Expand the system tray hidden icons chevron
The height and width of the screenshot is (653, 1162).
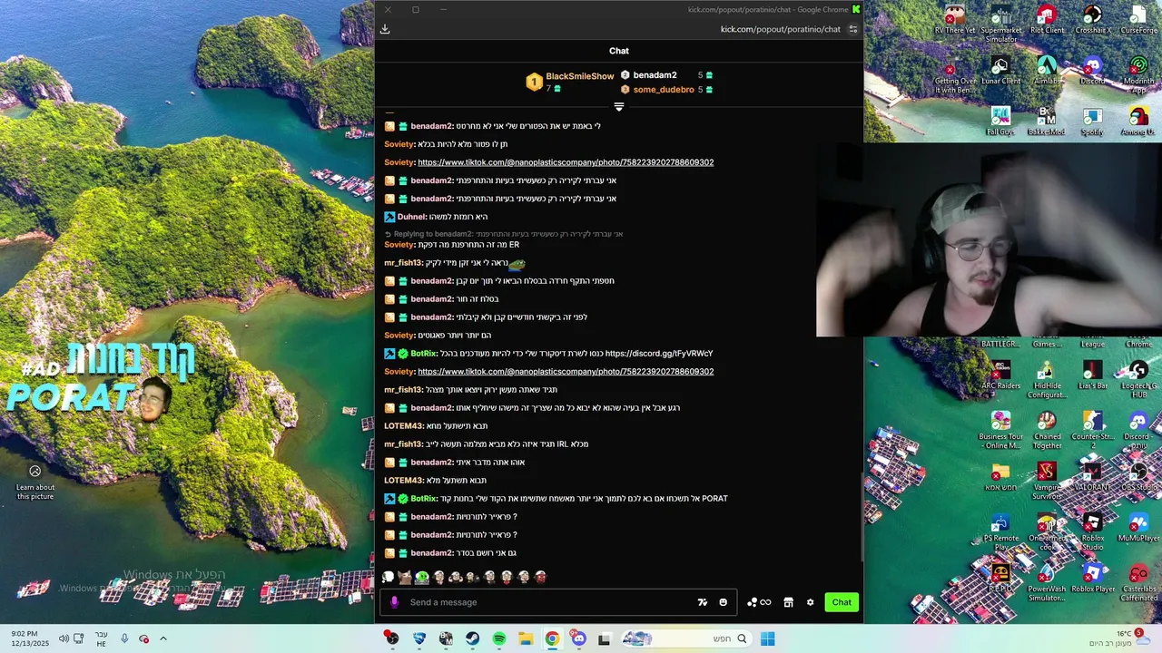click(163, 638)
